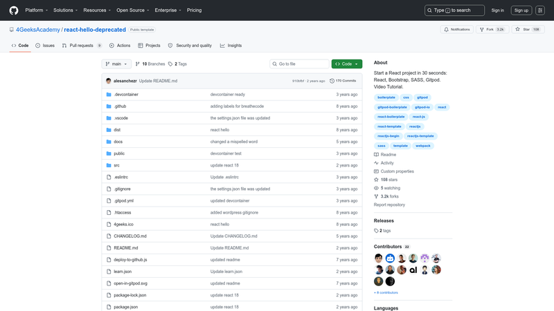Open the Readme link in About
The width and height of the screenshot is (554, 311).
click(x=385, y=154)
